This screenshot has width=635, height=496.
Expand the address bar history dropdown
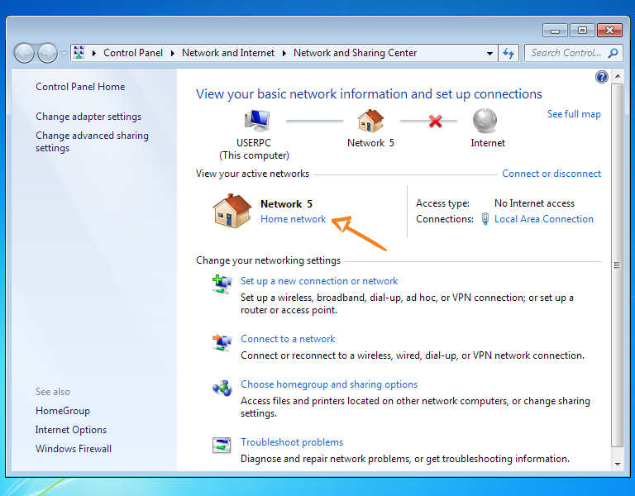pos(489,53)
